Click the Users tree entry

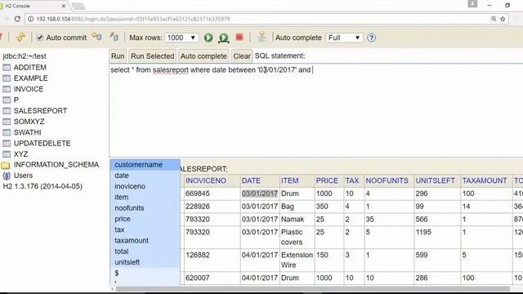(x=23, y=176)
